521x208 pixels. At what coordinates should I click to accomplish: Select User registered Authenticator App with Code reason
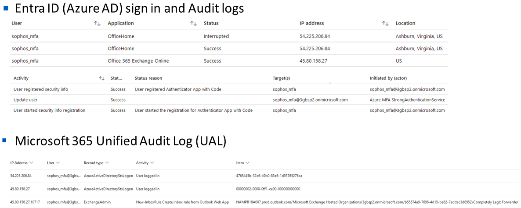[x=178, y=89]
